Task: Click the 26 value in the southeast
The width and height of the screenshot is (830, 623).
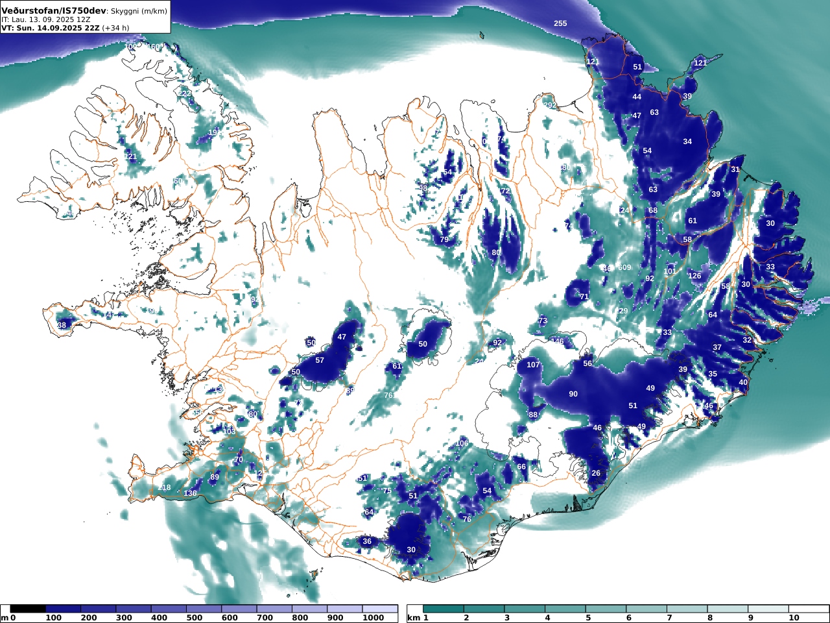Action: [596, 473]
